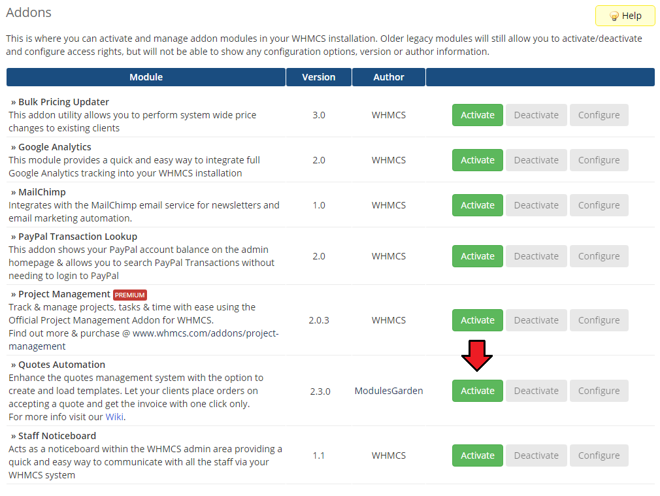The height and width of the screenshot is (496, 660).
Task: Click ModulesGarden author text
Action: (389, 391)
